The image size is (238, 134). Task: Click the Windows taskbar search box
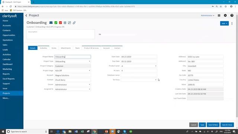(27, 131)
